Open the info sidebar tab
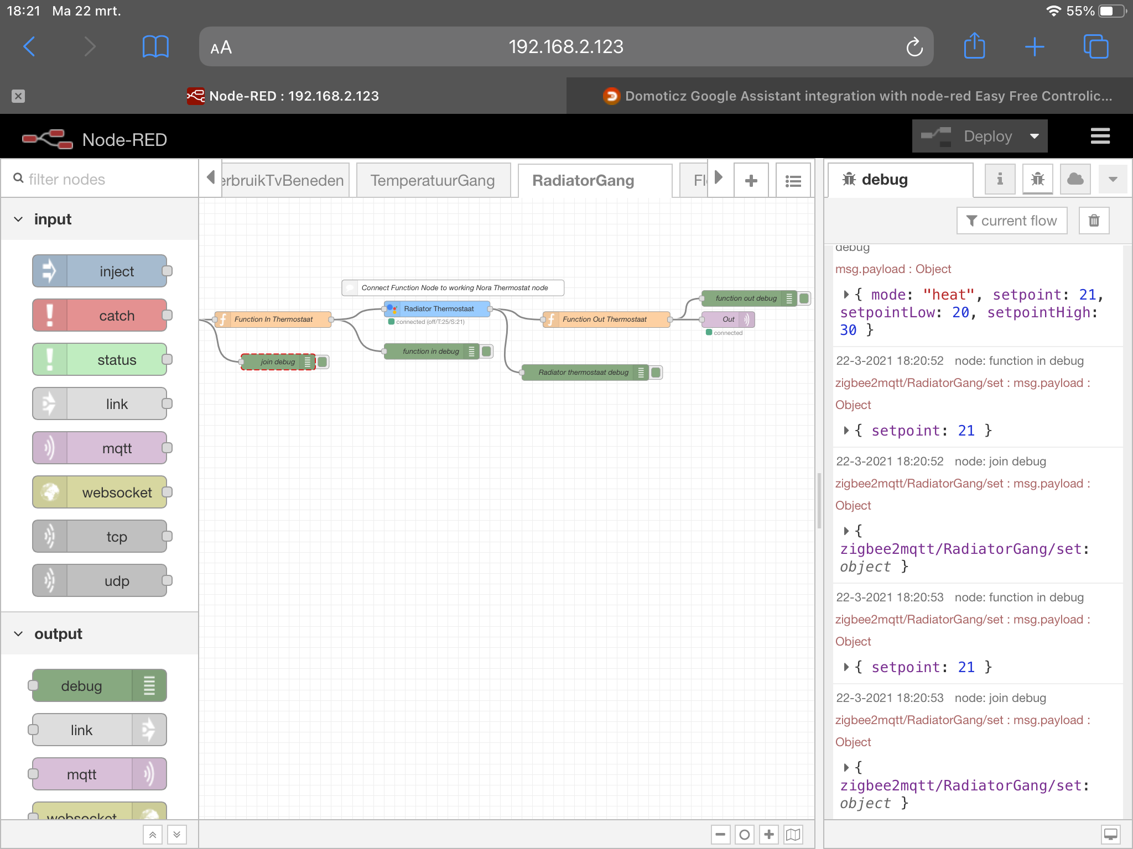The width and height of the screenshot is (1133, 849). coord(1000,179)
